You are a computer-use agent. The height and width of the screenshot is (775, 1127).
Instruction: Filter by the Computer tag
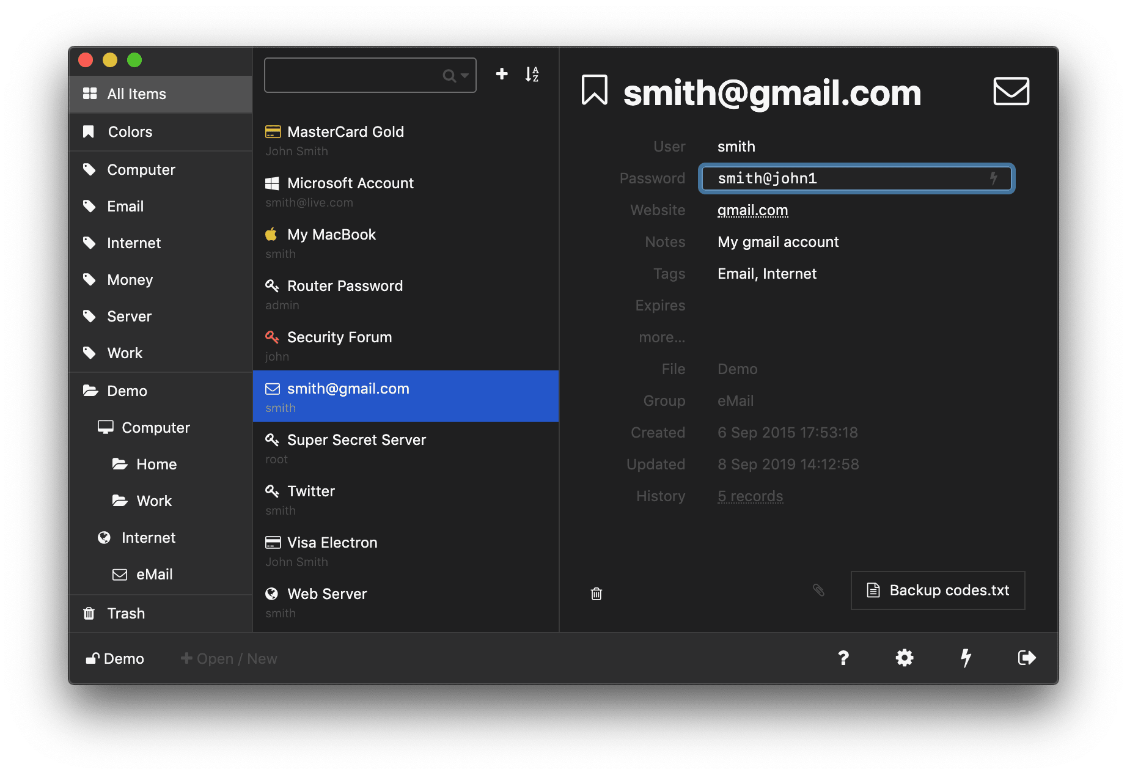click(161, 170)
